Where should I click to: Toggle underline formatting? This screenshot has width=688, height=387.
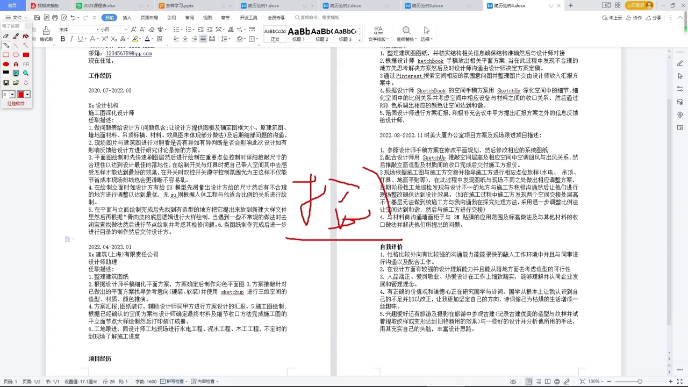point(80,39)
